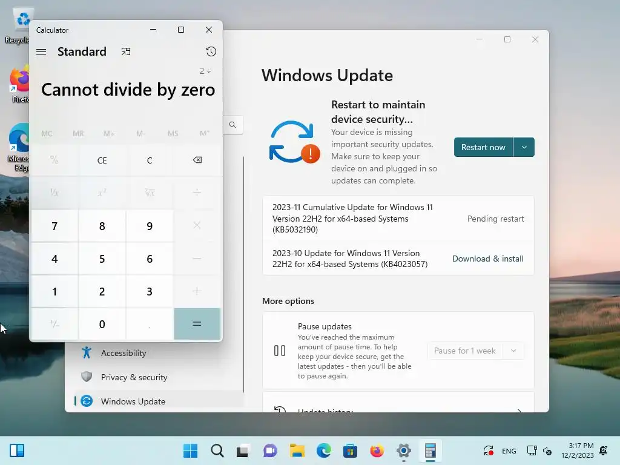620x465 pixels.
Task: Expand the Restart now dropdown arrow
Action: tap(524, 147)
